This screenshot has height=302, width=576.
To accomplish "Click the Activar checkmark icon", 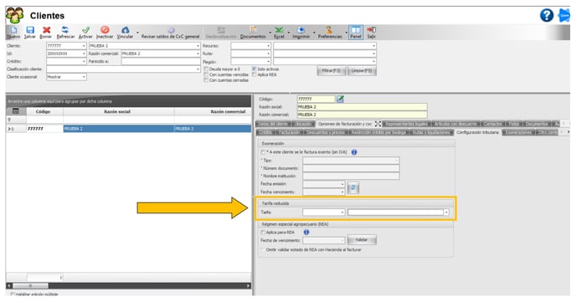I will click(85, 33).
